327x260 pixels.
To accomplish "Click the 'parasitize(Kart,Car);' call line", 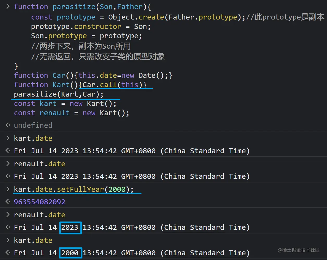I will tap(59, 94).
